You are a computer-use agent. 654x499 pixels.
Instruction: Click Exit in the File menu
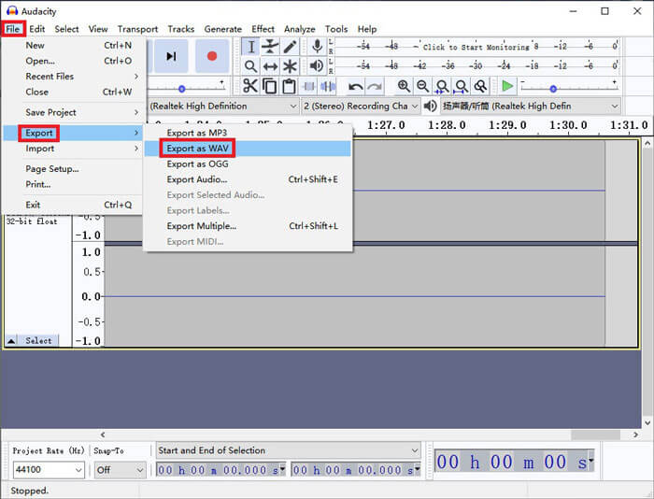(74, 205)
